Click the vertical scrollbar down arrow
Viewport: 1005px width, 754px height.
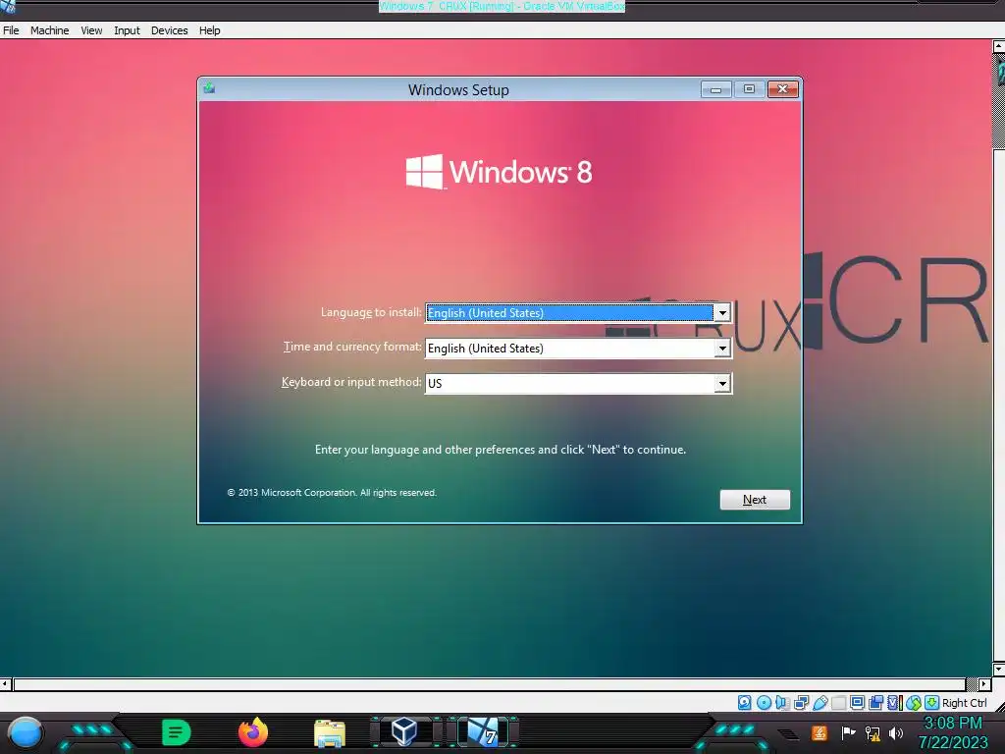click(998, 670)
